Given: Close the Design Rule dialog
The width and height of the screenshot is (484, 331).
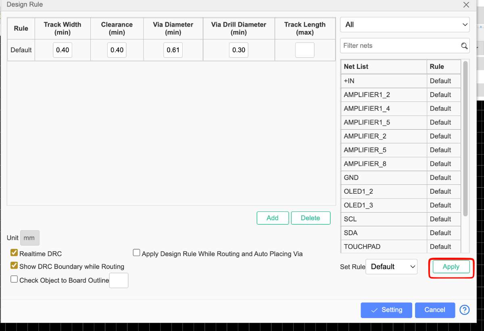Looking at the screenshot, I should tap(466, 5).
